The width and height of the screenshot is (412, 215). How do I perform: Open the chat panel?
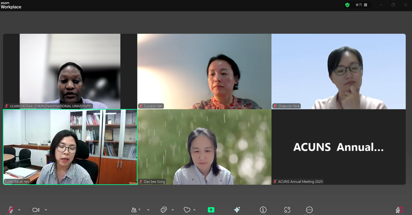(164, 210)
